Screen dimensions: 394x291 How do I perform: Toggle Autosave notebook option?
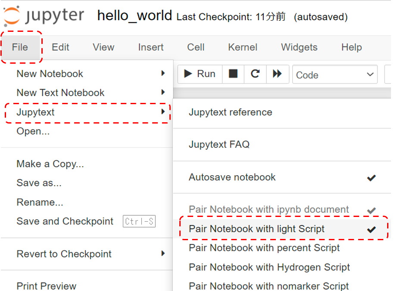(x=282, y=177)
